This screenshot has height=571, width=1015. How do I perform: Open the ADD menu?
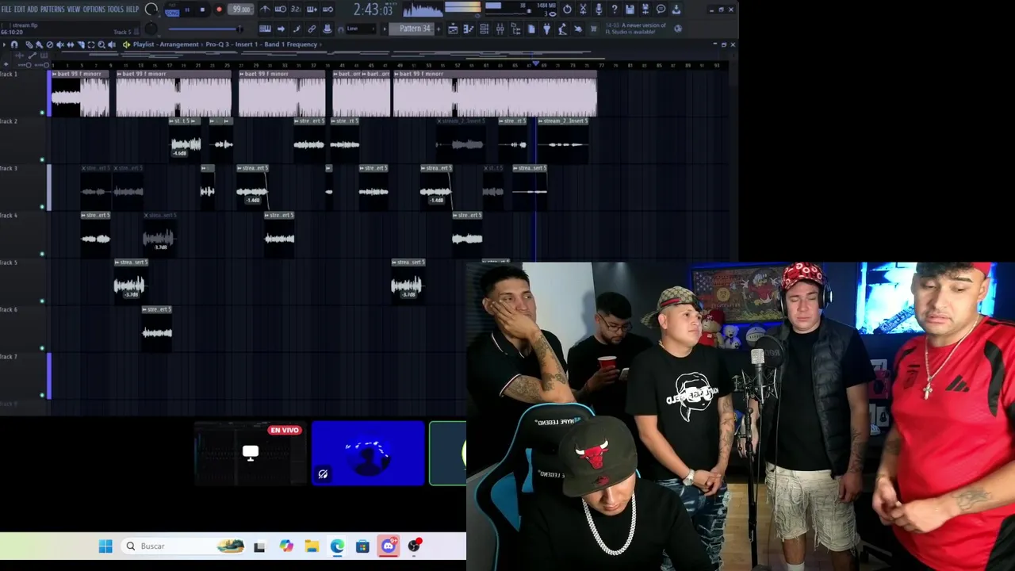pyautogui.click(x=33, y=10)
